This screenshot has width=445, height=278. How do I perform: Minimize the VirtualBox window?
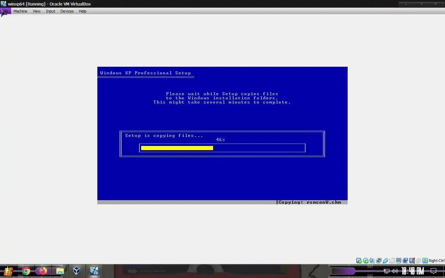pos(406,4)
